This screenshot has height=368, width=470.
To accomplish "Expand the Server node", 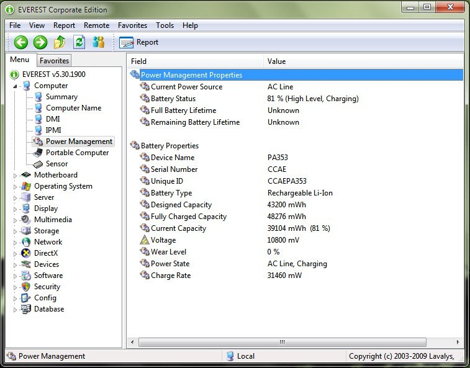I will [15, 198].
